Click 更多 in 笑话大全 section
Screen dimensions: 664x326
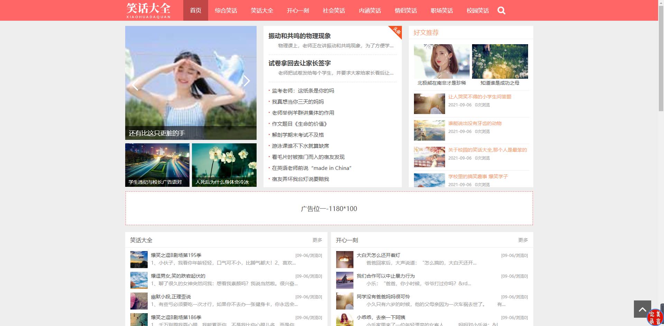317,240
